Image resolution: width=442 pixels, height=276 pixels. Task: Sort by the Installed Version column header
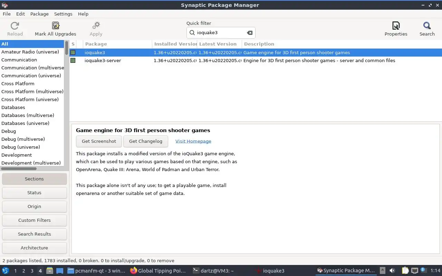coord(175,44)
